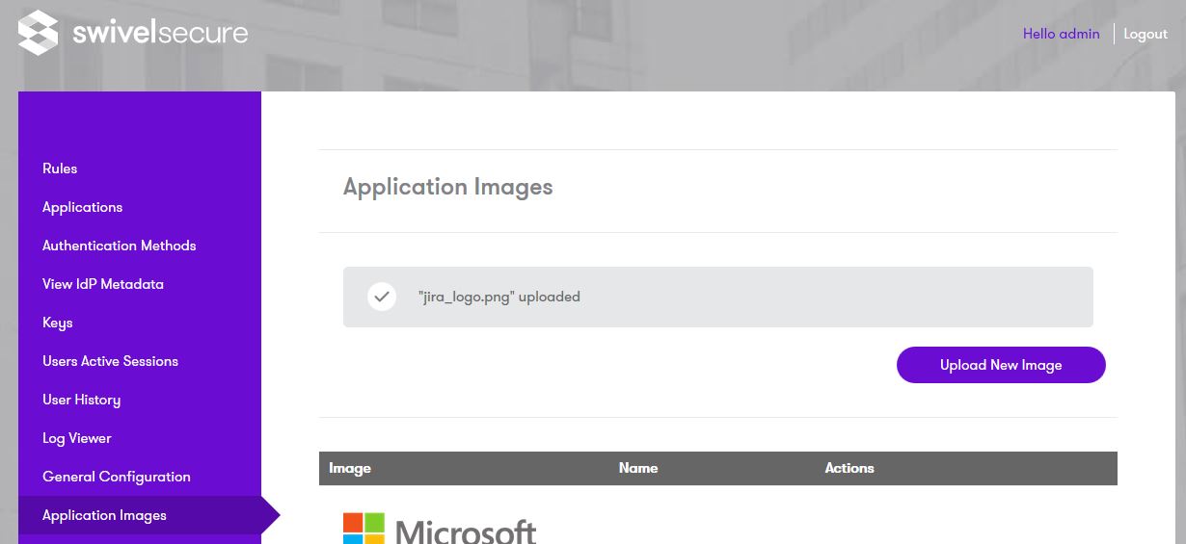Viewport: 1186px width, 544px height.
Task: Go to General Configuration
Action: [x=116, y=477]
